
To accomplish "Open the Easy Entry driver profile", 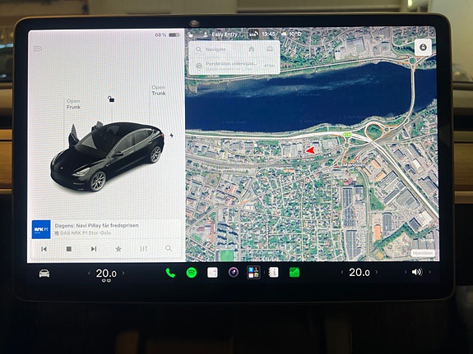I will pos(220,34).
